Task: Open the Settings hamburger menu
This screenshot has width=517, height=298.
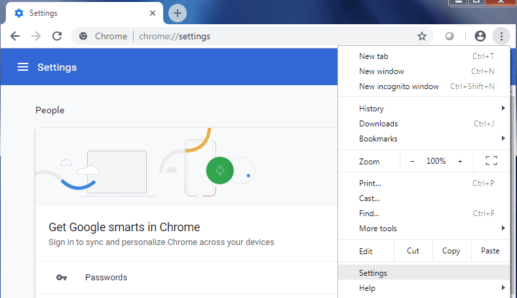Action: [x=23, y=67]
